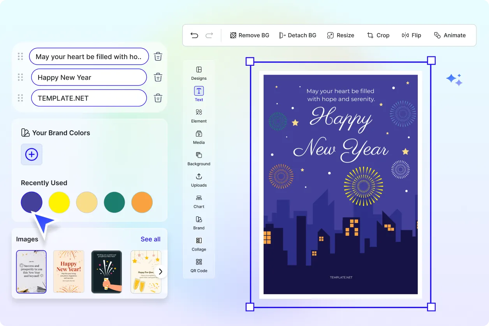Apply the Crop tool
The image size is (489, 326).
click(378, 35)
